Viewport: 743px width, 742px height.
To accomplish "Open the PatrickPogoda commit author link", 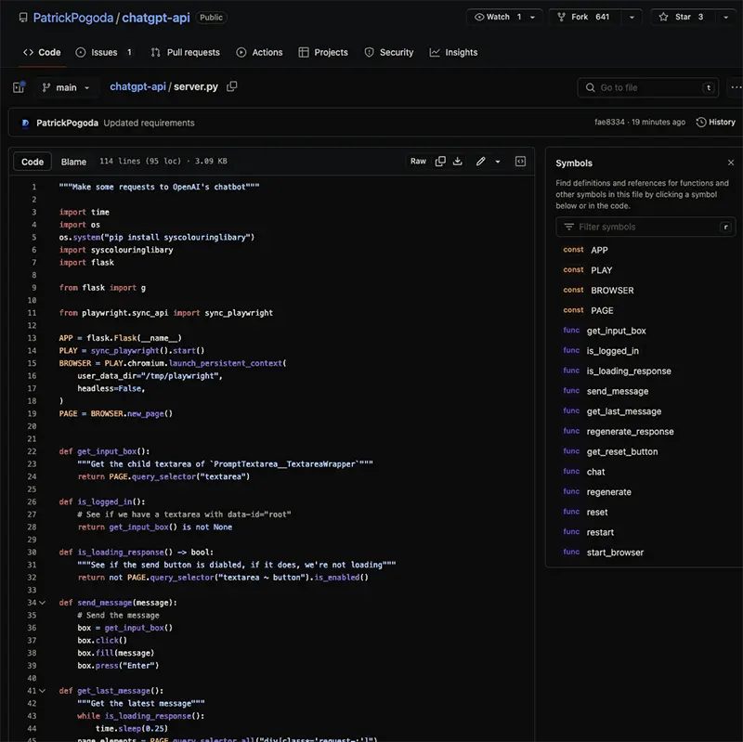I will pyautogui.click(x=67, y=124).
